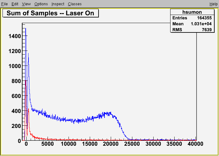This screenshot has height=156, width=219.
Task: Click the 1400 label on y-axis
Action: pos(15,37)
